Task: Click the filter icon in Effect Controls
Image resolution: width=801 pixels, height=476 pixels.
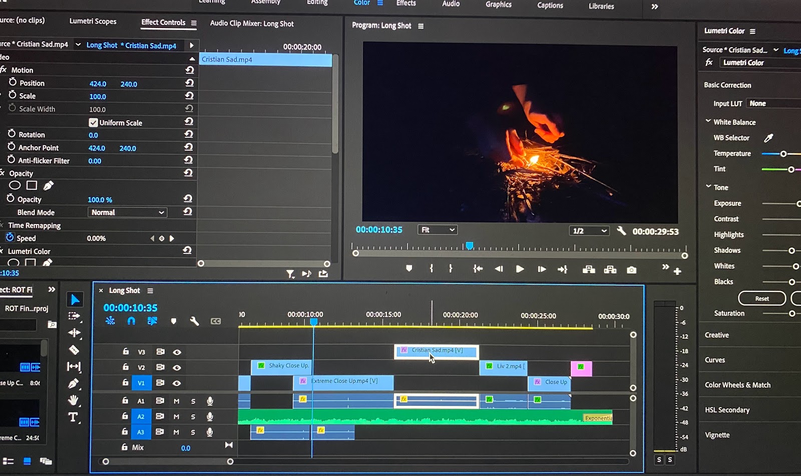Action: pyautogui.click(x=290, y=274)
